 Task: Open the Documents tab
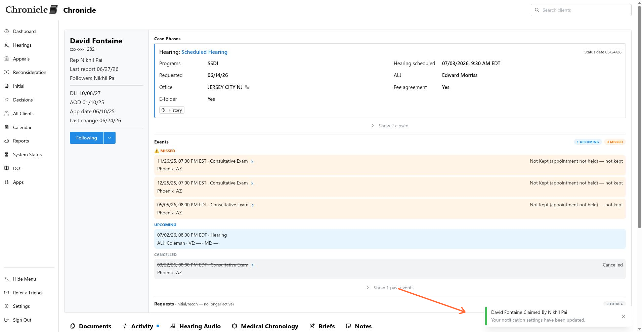(91, 326)
